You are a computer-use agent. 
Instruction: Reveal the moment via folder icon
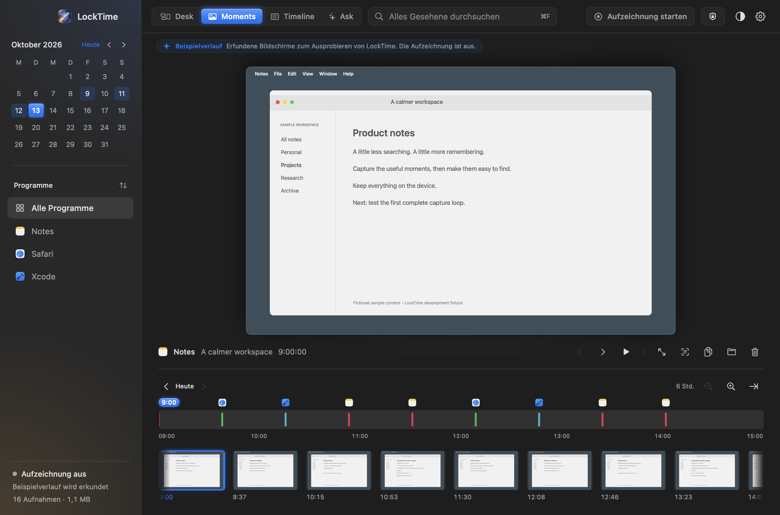click(x=731, y=352)
